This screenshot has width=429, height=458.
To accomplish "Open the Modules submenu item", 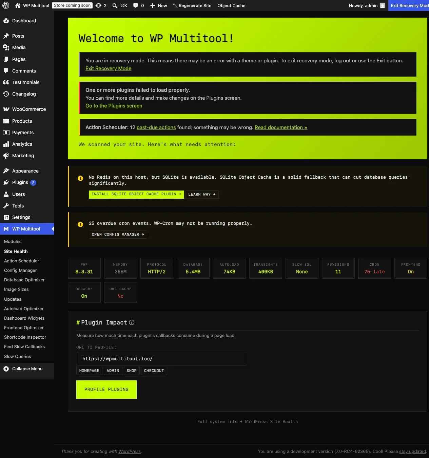I will coord(13,242).
